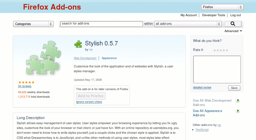
Task: Click the review text area
Action: (x=217, y=70)
